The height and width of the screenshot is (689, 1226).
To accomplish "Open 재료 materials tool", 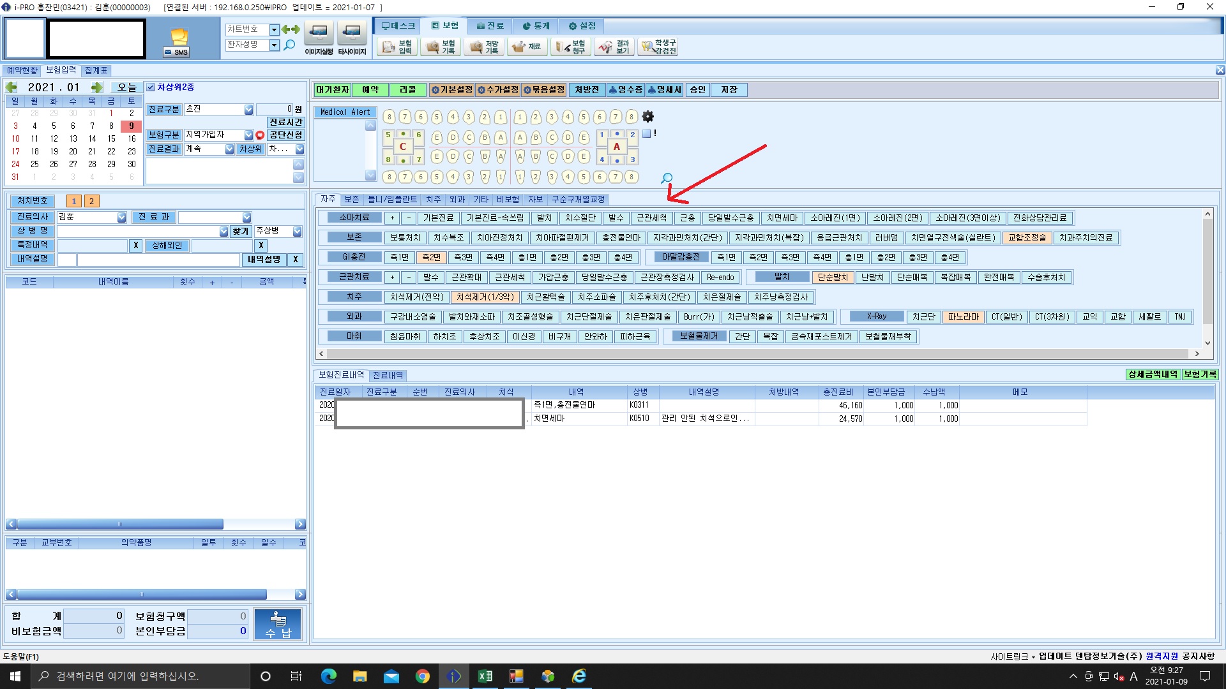I will (x=527, y=47).
